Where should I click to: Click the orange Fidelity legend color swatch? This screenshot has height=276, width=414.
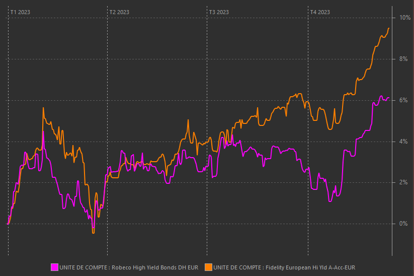[208, 267]
